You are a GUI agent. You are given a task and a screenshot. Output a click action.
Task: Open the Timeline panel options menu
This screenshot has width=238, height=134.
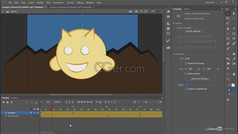163,98
